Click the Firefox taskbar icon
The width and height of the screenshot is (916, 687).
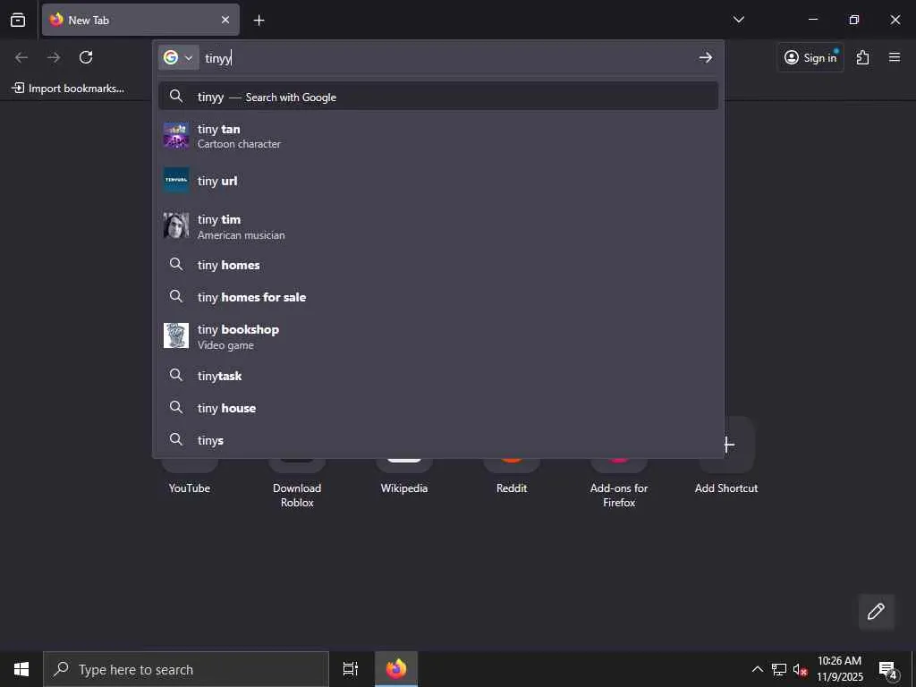[396, 669]
